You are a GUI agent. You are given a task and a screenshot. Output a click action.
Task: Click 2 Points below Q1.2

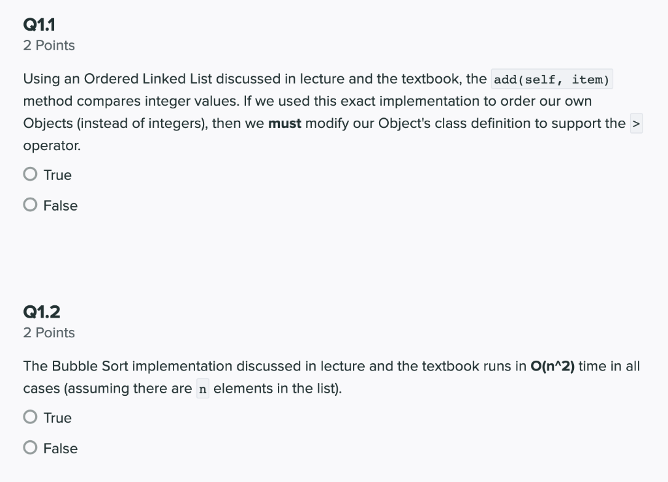[x=48, y=332]
